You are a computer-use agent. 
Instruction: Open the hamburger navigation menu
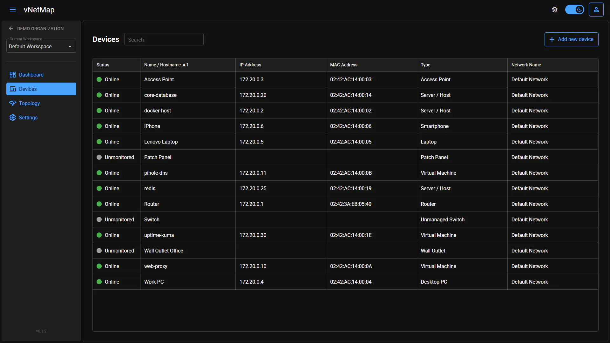tap(13, 10)
